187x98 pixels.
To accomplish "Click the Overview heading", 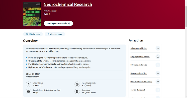I will pos(30,41).
